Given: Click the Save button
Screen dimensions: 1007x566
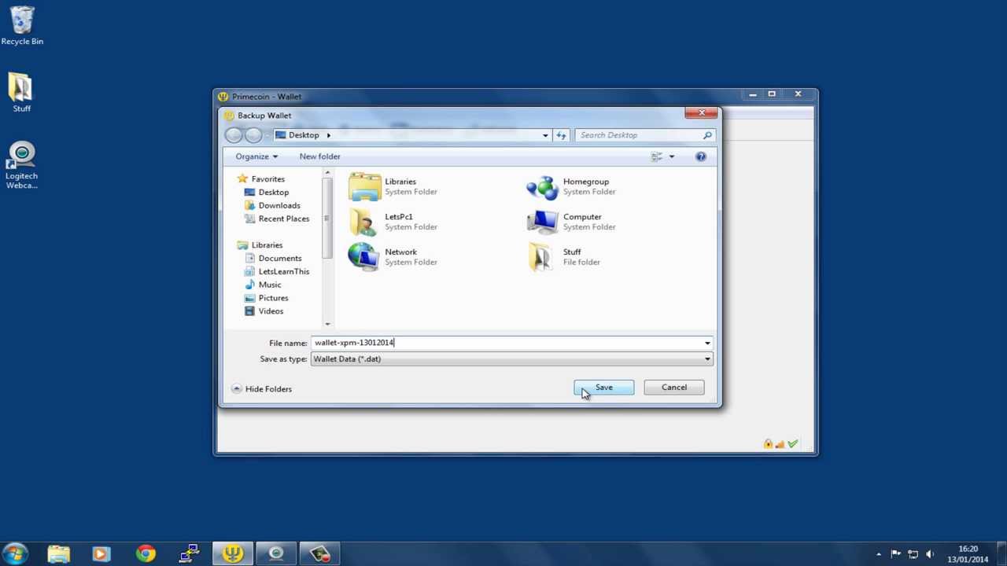Looking at the screenshot, I should (603, 388).
